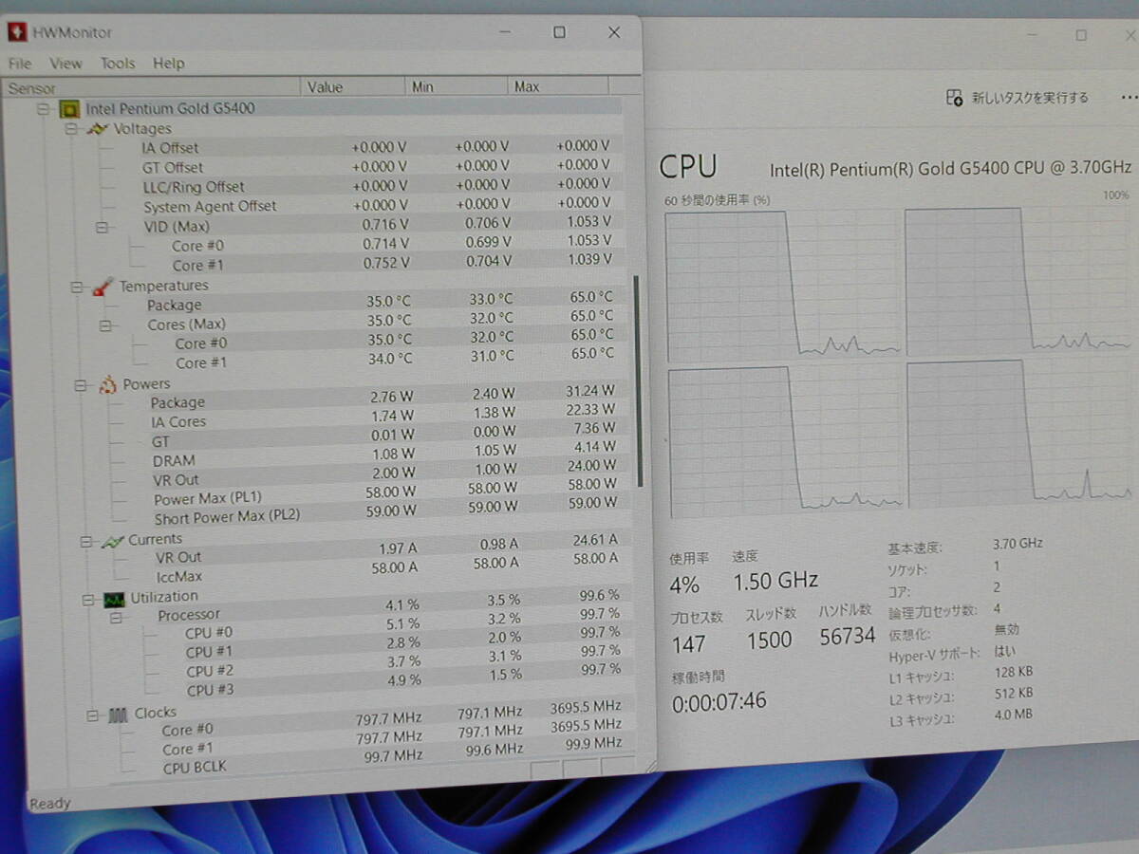Click the bottom-right CPU usage graph
The width and height of the screenshot is (1139, 854).
coord(1021,435)
